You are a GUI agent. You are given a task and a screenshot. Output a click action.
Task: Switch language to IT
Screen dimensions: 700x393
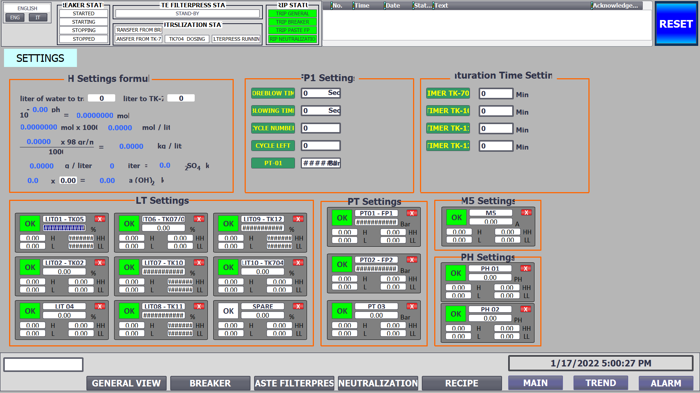click(x=38, y=17)
